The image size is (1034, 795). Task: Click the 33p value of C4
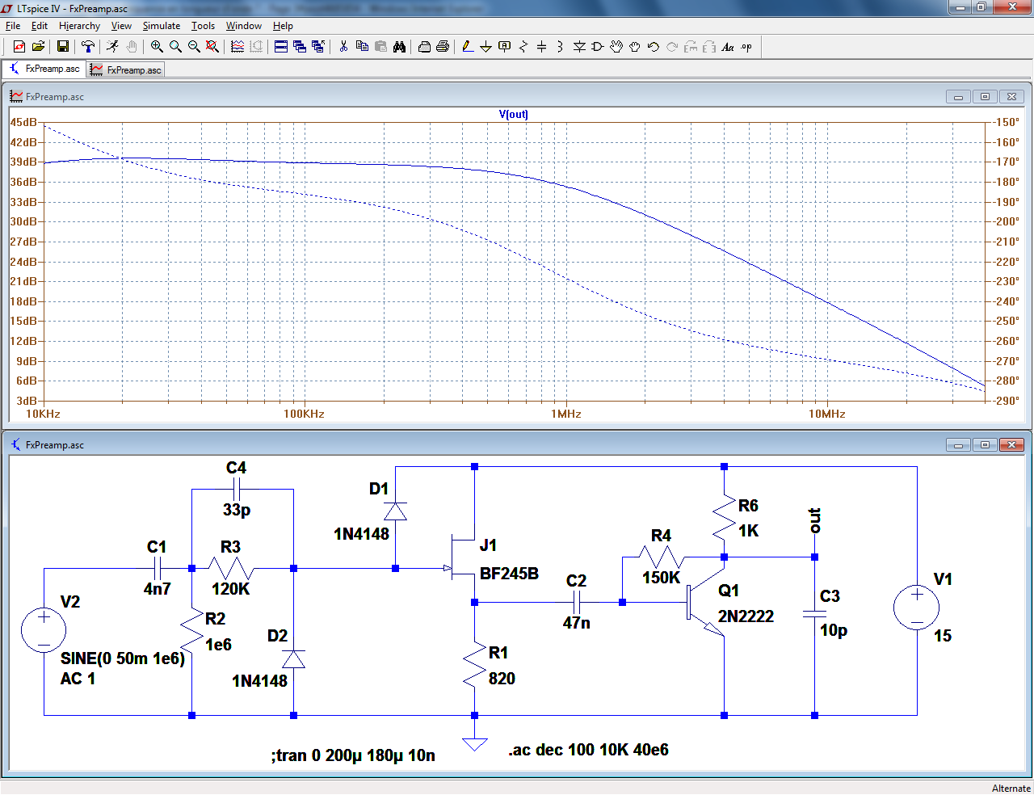(x=237, y=510)
